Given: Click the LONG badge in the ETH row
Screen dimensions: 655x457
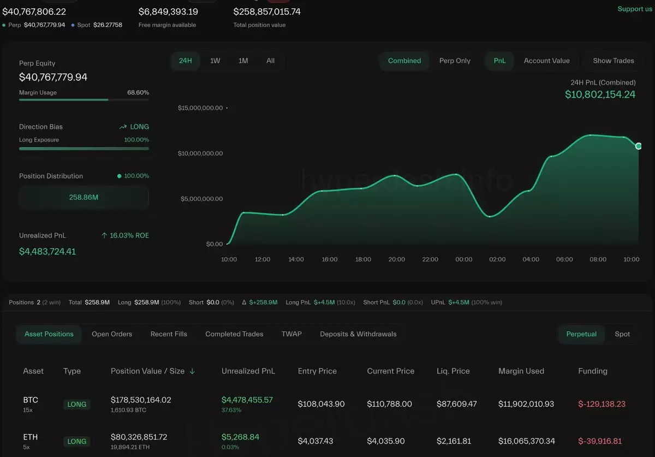Looking at the screenshot, I should click(76, 441).
